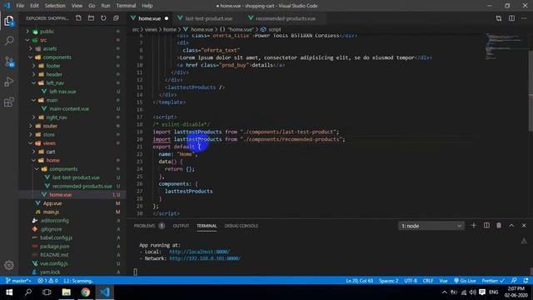Viewport: 533px width, 300px height.
Task: Click the master branch status bar item
Action: (x=18, y=281)
